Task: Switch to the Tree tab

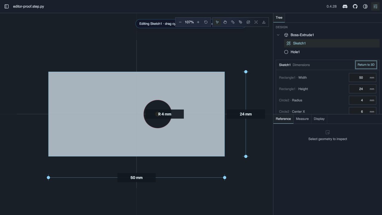Action: [x=279, y=18]
